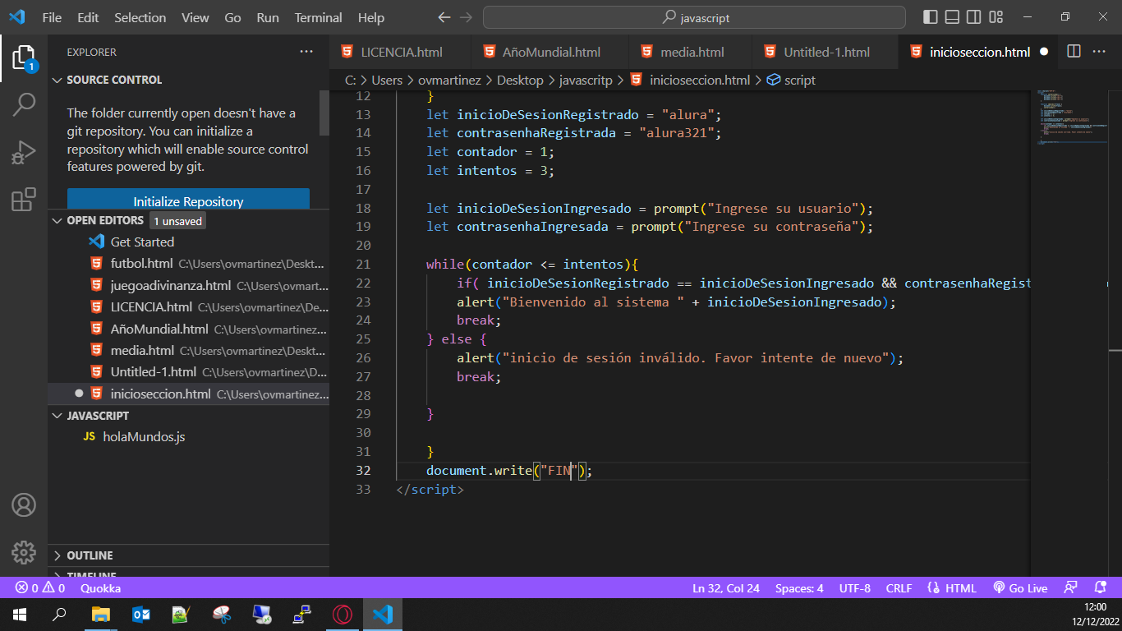Open Run and Debug view

click(24, 152)
